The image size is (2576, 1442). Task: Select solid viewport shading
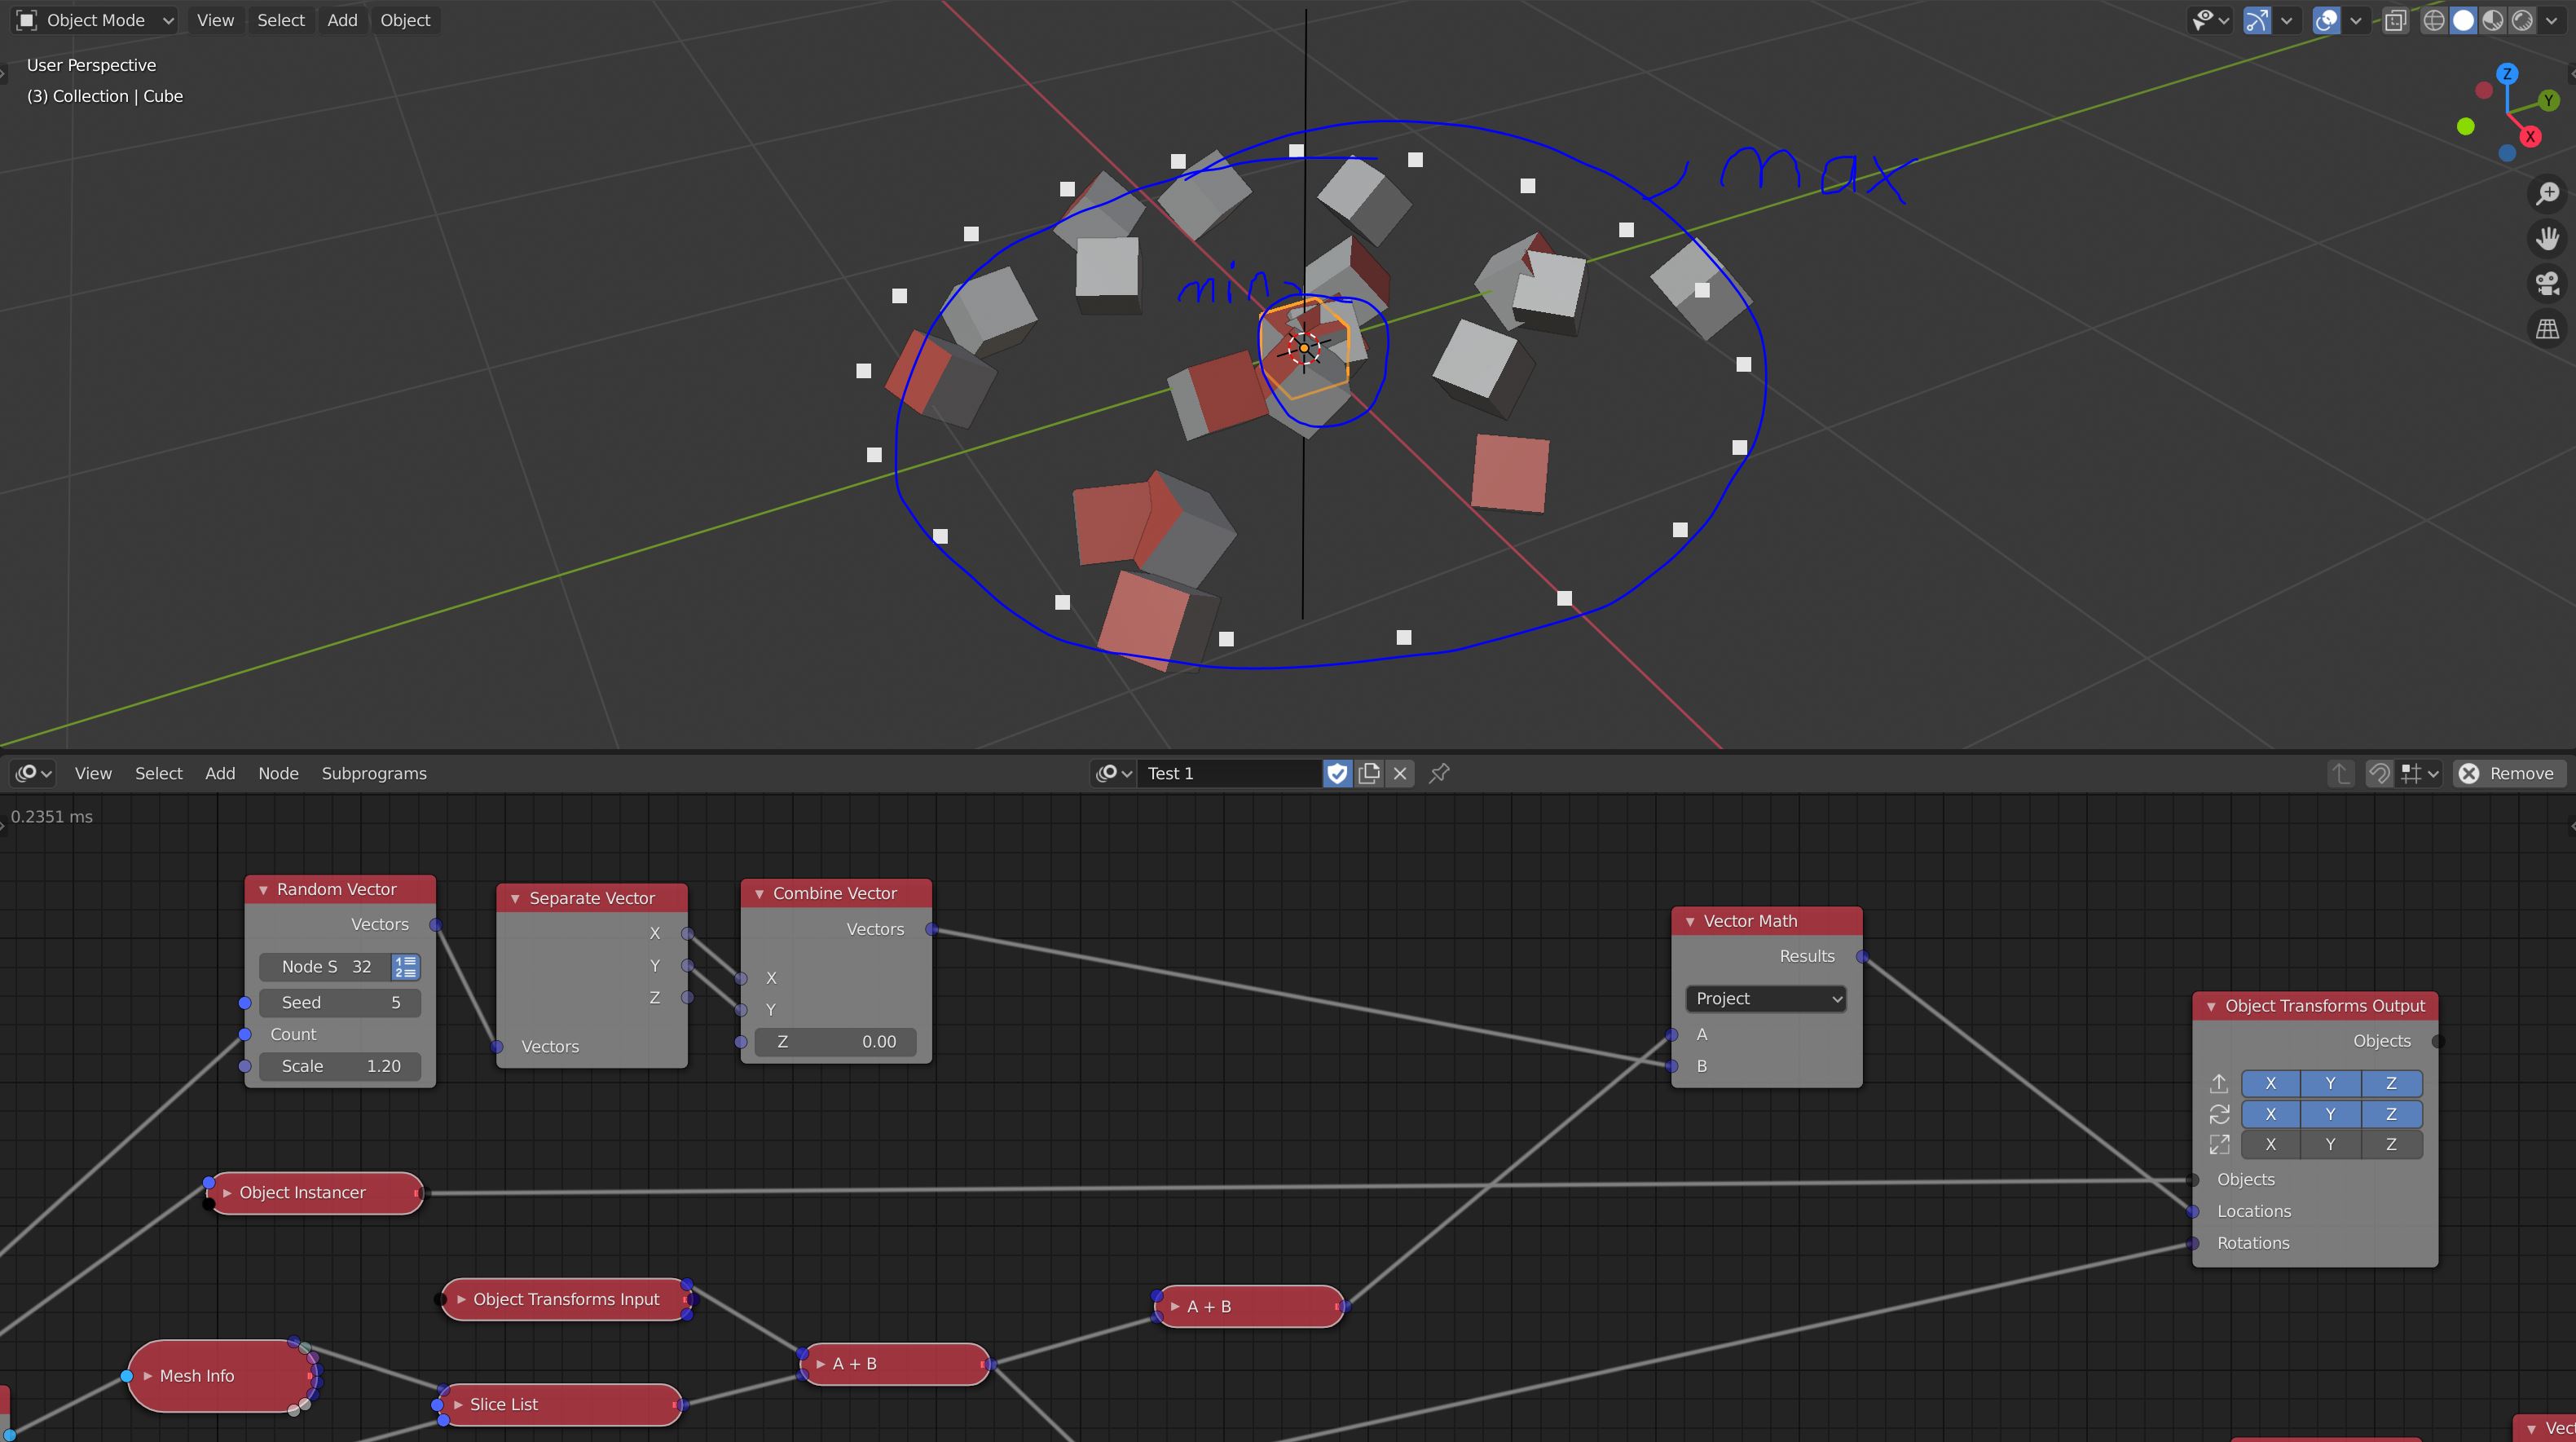2464,20
